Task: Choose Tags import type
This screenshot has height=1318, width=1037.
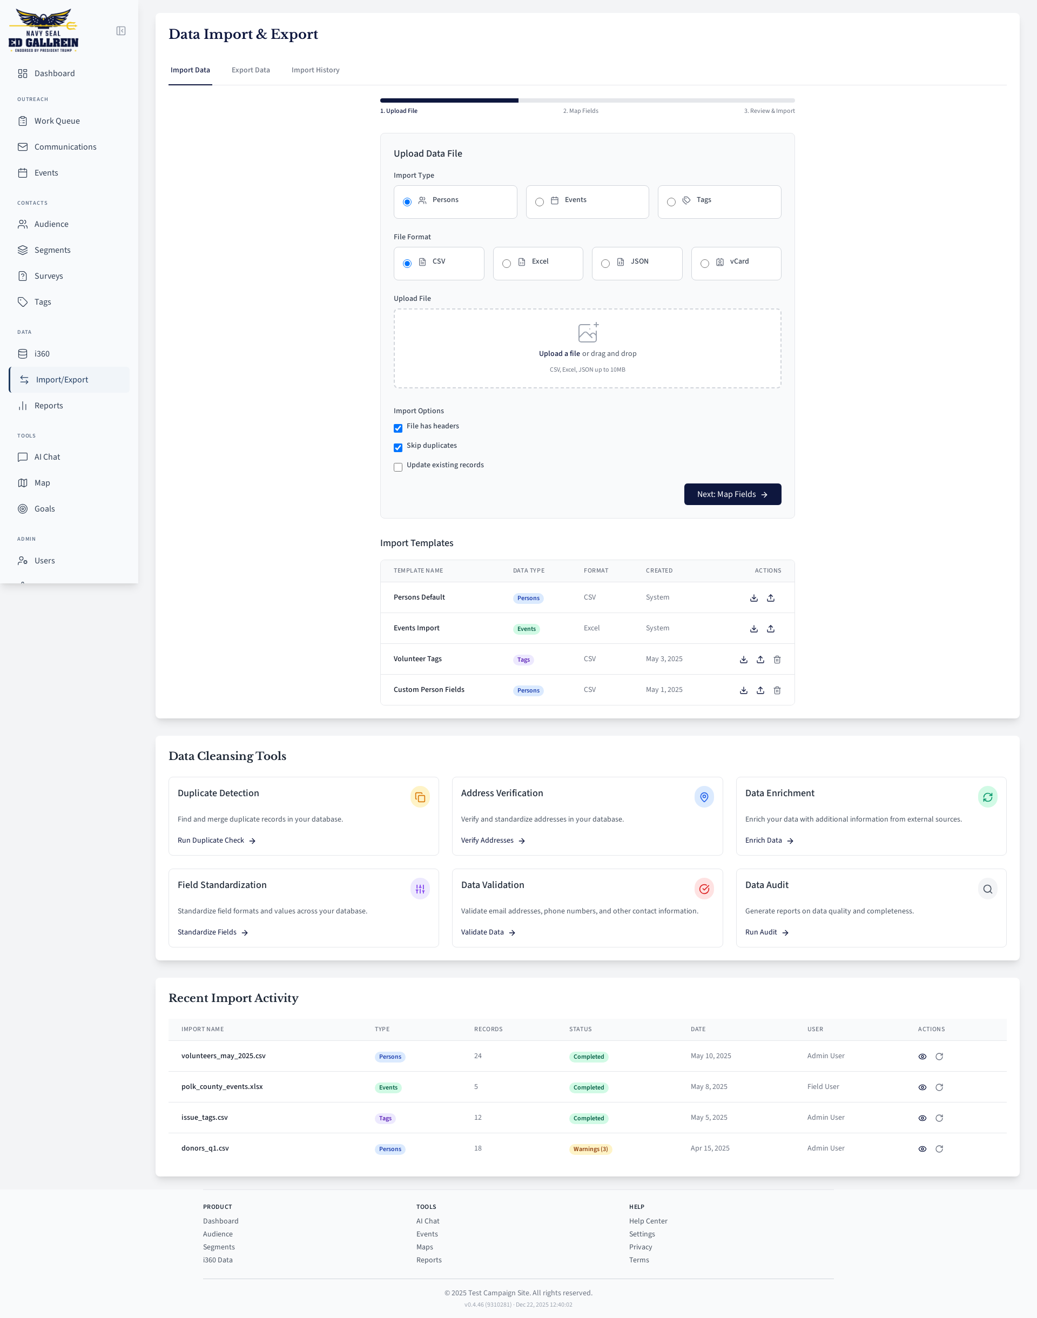Action: (x=671, y=202)
